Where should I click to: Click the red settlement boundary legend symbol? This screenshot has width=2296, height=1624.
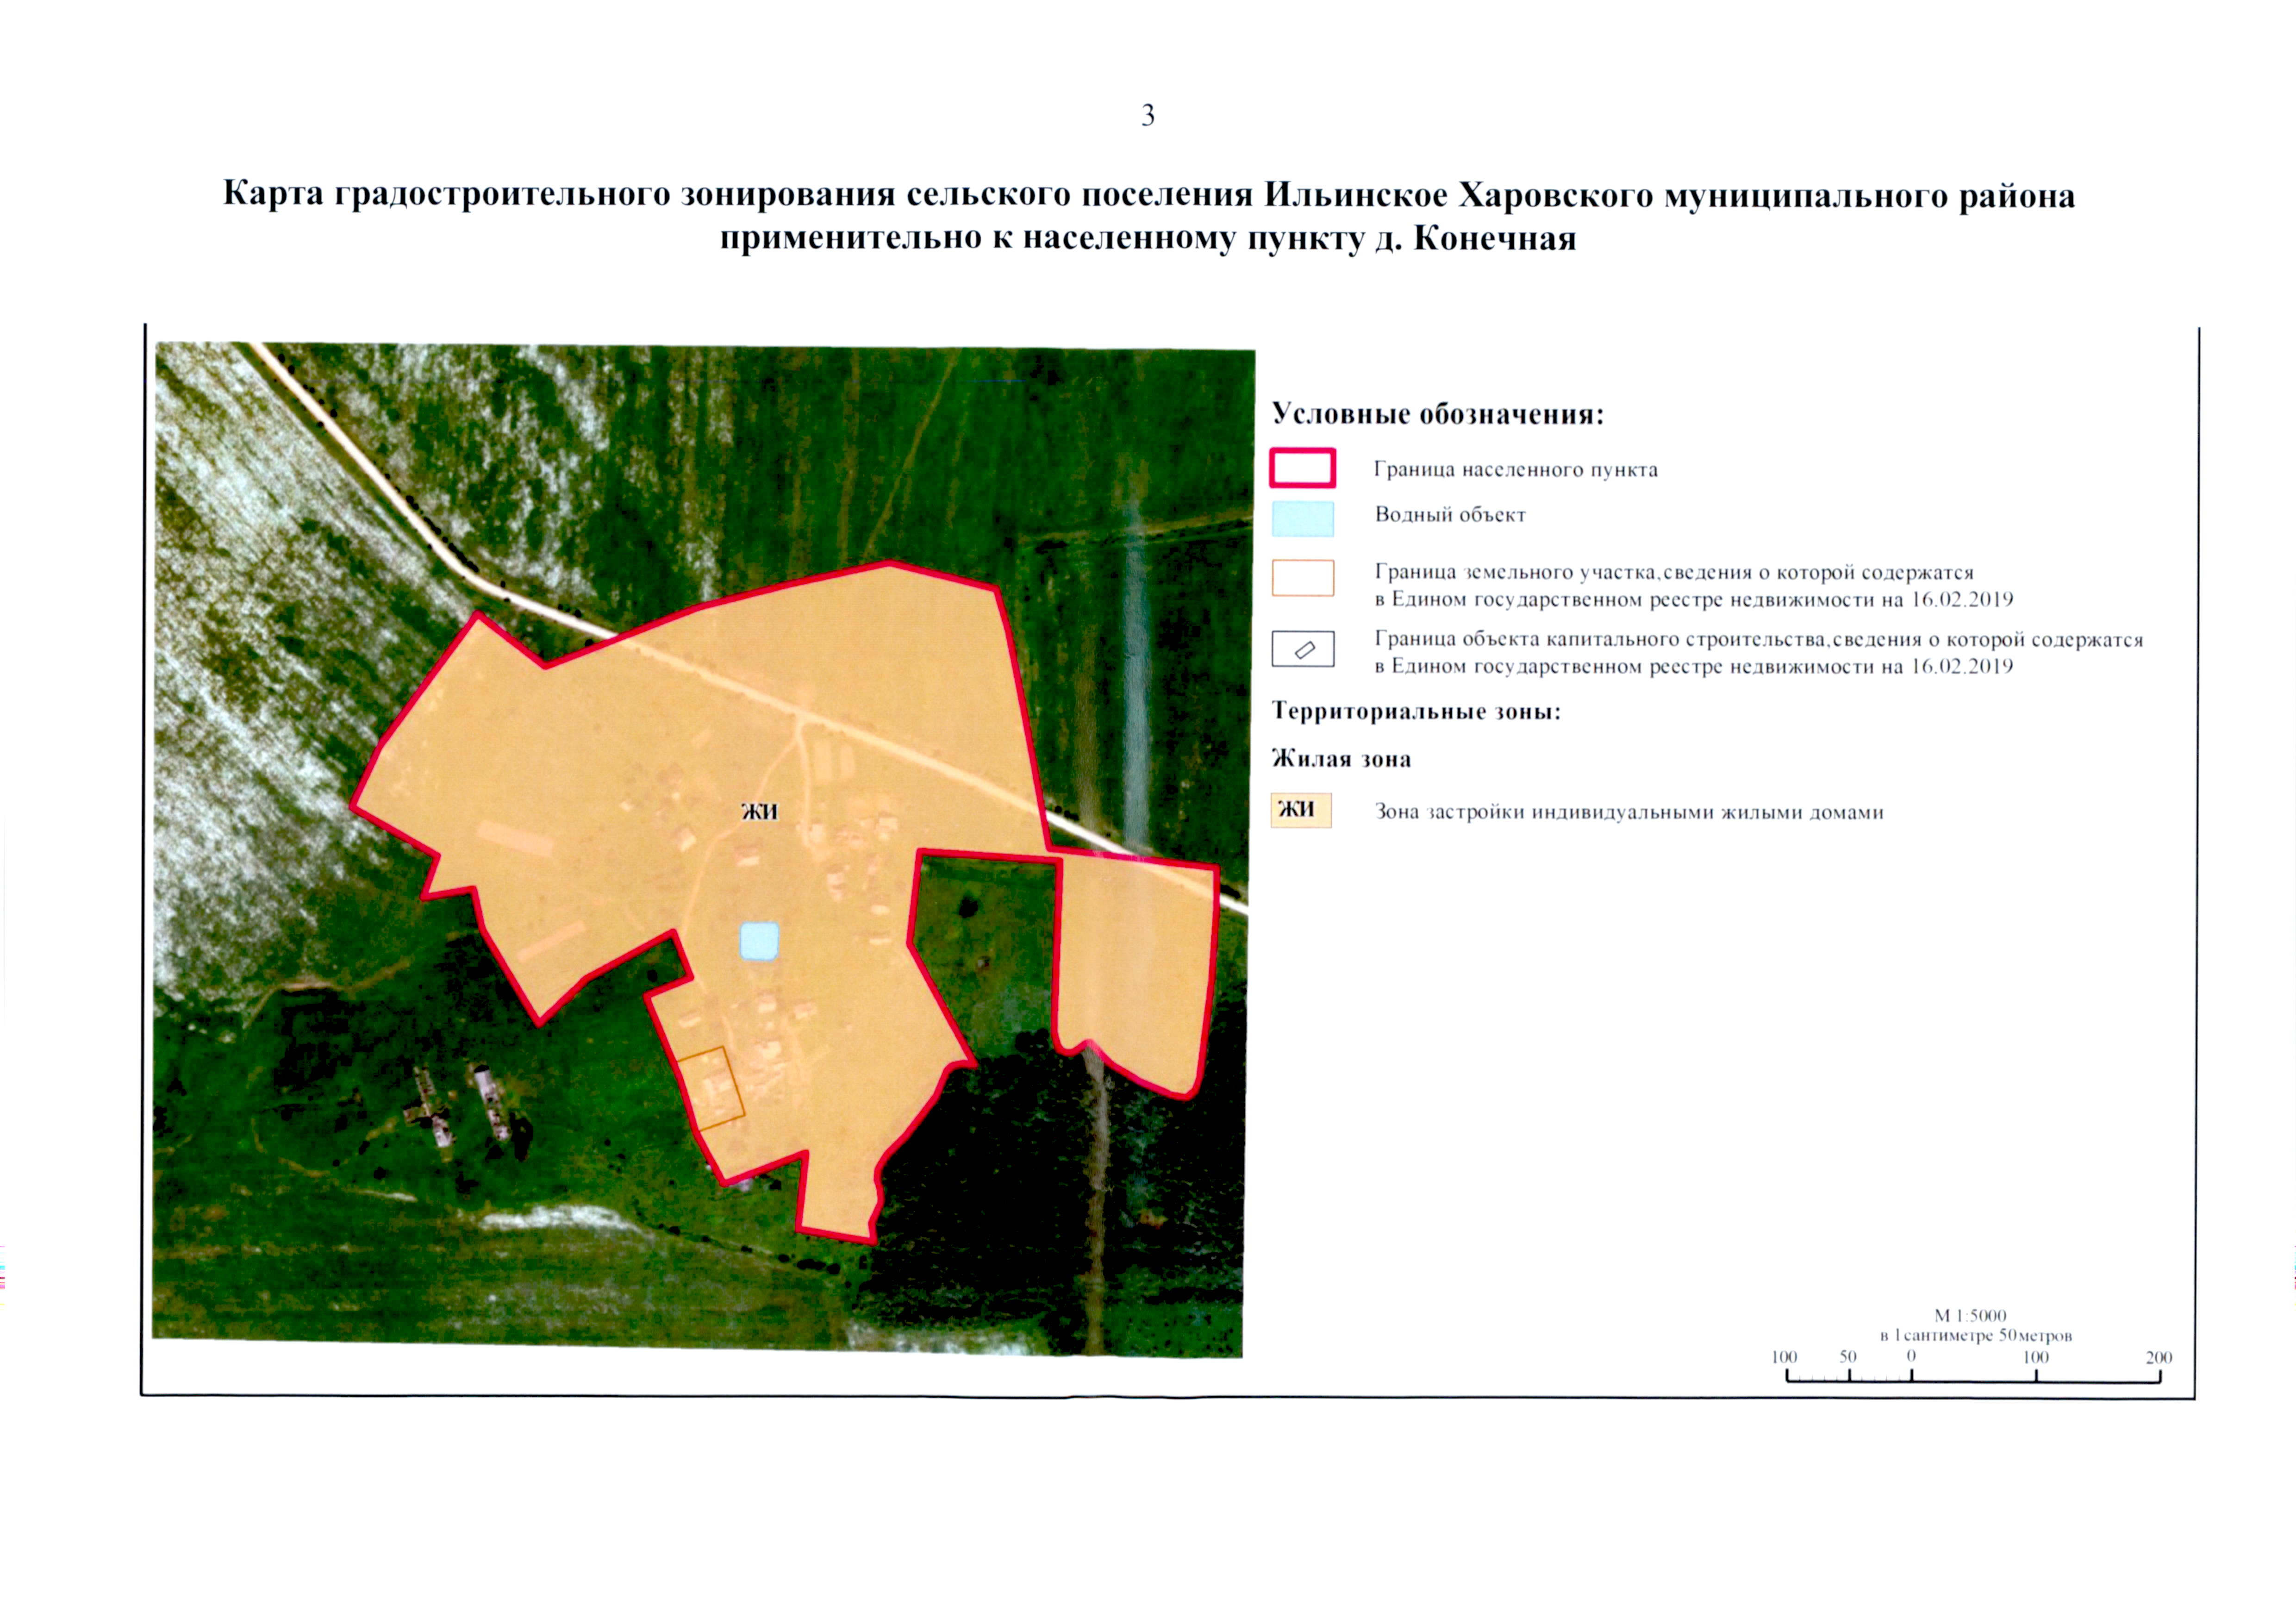coord(1302,468)
